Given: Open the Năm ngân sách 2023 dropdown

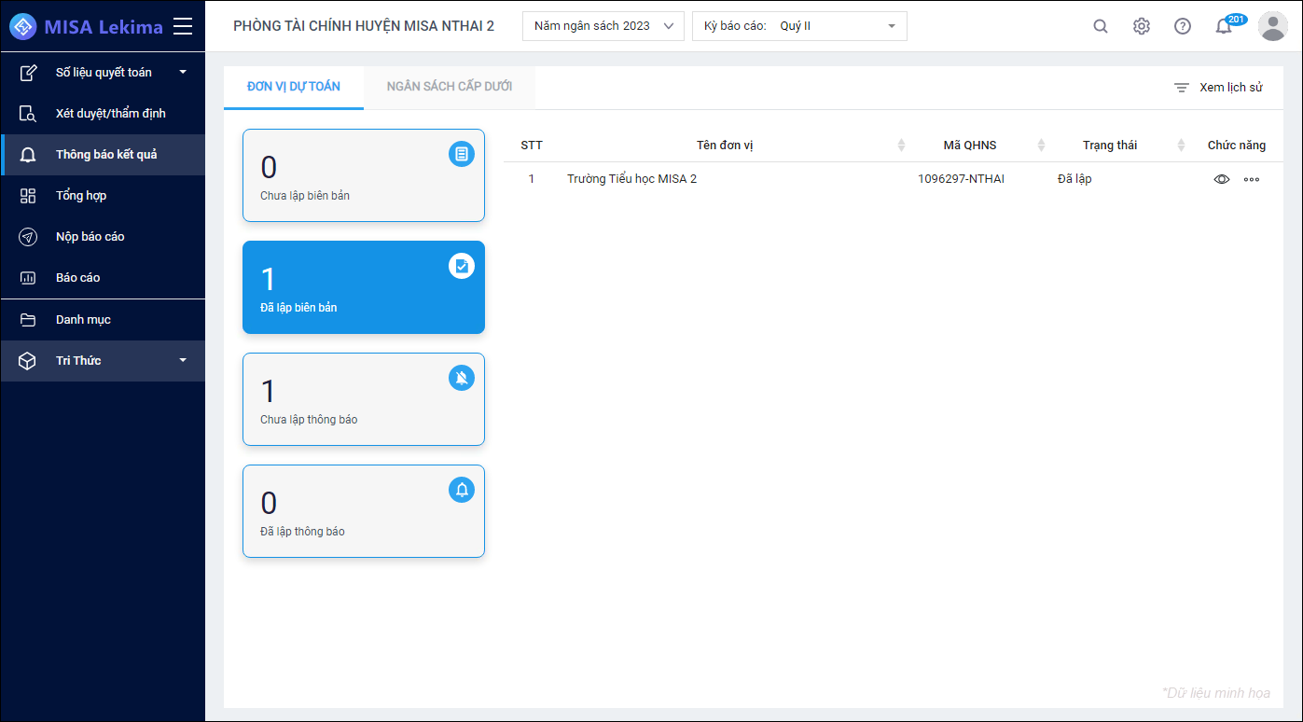Looking at the screenshot, I should pyautogui.click(x=603, y=26).
